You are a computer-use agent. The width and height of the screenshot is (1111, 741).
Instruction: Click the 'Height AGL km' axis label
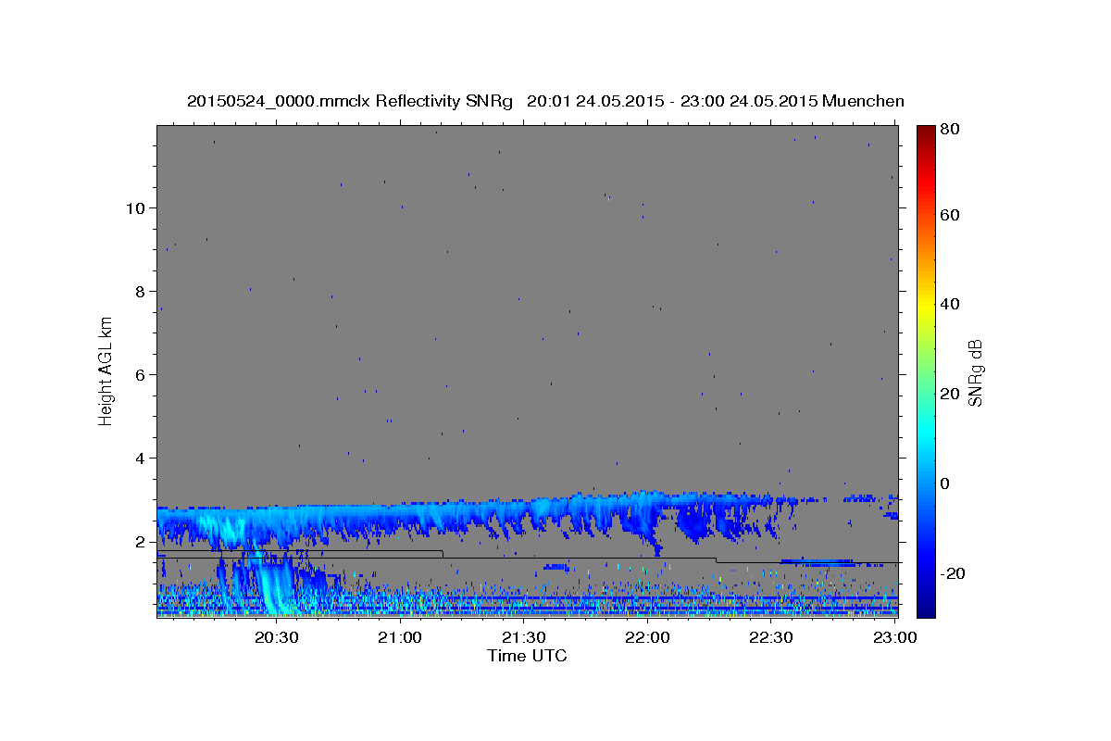pos(106,370)
